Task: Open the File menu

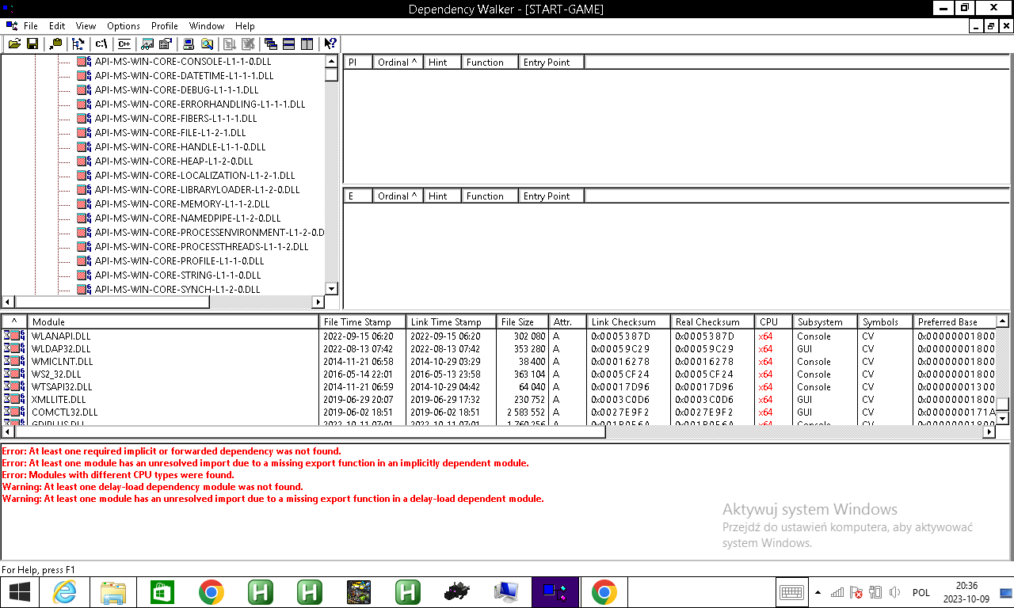Action: [31, 26]
